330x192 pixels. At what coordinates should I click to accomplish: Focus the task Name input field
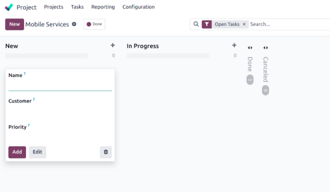pyautogui.click(x=60, y=86)
